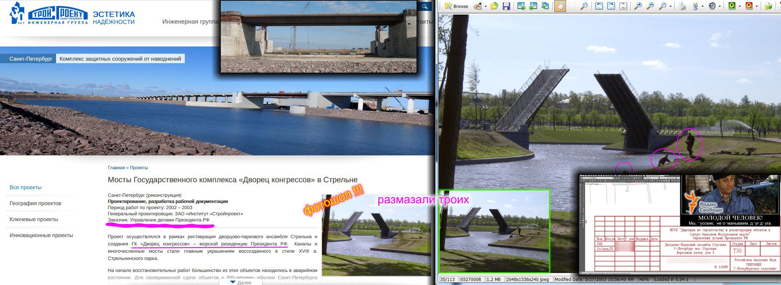The image size is (781, 285).
Task: Toggle the Hand pan tool
Action: (560, 6)
